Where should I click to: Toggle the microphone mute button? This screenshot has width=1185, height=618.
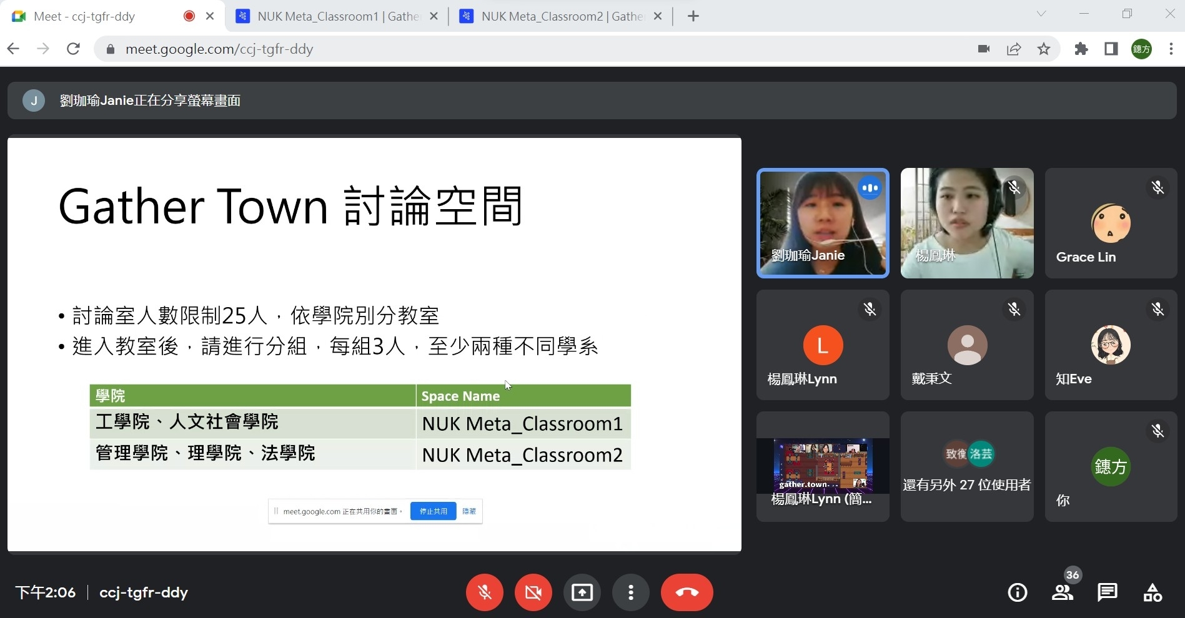[x=484, y=592]
